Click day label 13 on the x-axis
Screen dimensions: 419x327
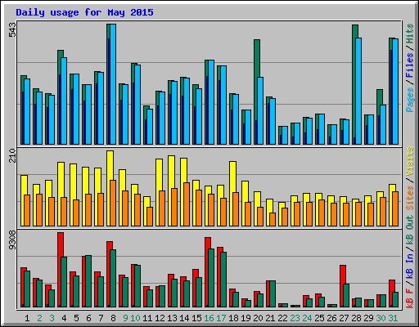pyautogui.click(x=172, y=318)
